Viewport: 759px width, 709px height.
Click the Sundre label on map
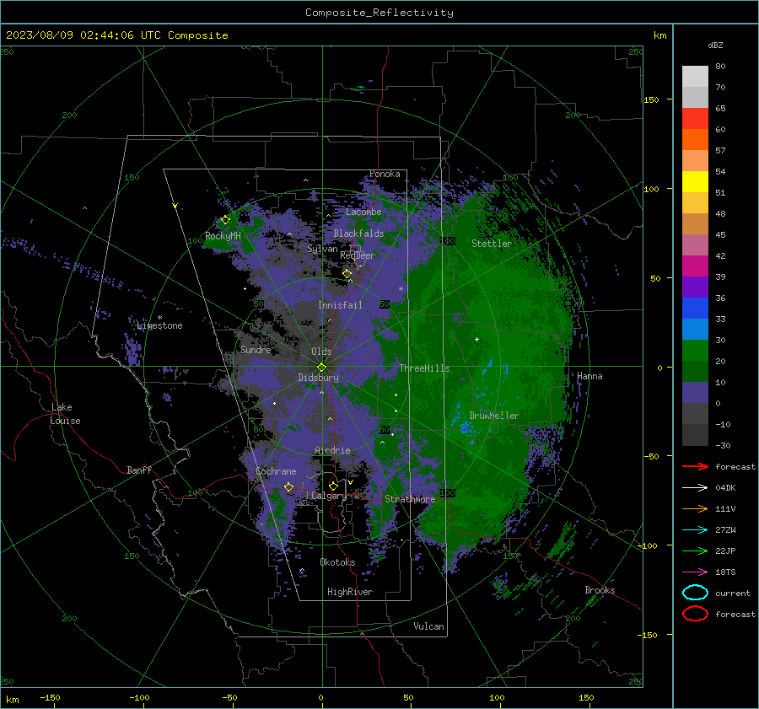[256, 349]
